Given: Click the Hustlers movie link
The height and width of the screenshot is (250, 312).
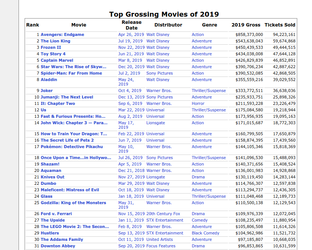Looking at the screenshot, I should click(50, 233).
